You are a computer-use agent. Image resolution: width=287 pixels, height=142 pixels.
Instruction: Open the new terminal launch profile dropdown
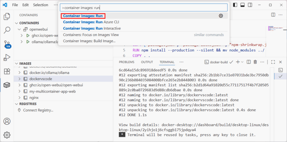pos(243,62)
